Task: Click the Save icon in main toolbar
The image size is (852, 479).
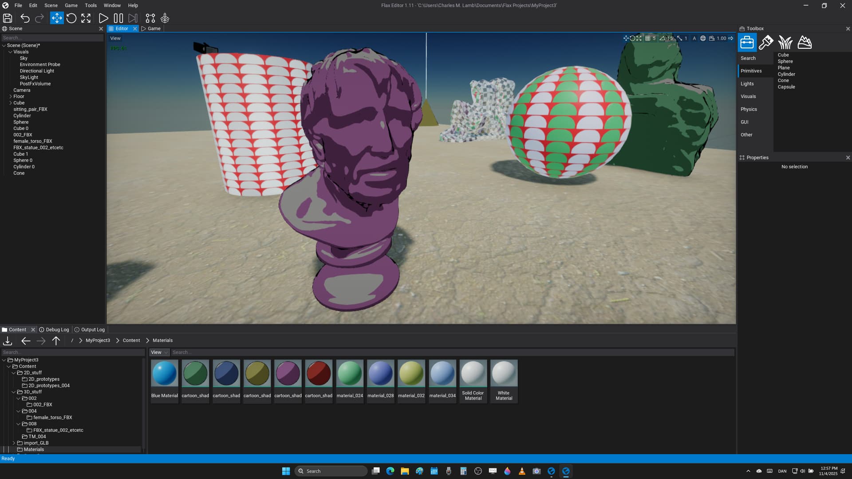Action: click(8, 18)
